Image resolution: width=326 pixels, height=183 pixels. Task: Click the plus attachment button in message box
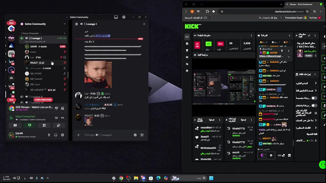(x=78, y=135)
